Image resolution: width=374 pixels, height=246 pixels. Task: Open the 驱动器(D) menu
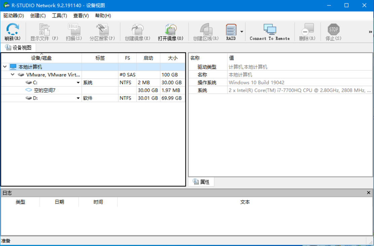coord(13,16)
